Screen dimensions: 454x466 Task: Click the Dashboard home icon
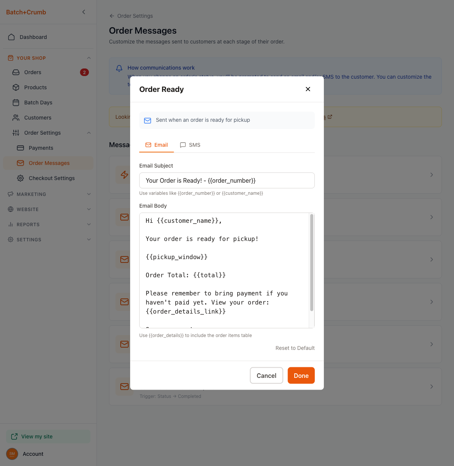pyautogui.click(x=11, y=37)
